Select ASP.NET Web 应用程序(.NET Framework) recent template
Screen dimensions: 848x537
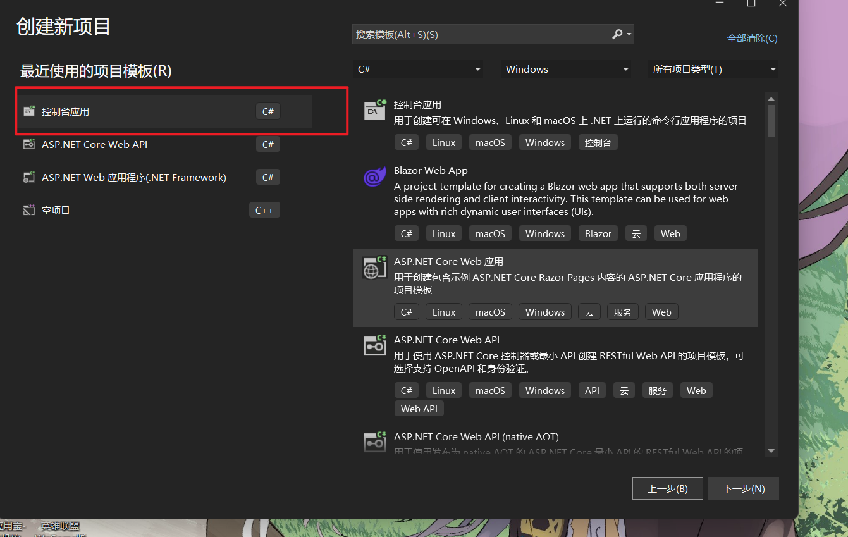(165, 177)
